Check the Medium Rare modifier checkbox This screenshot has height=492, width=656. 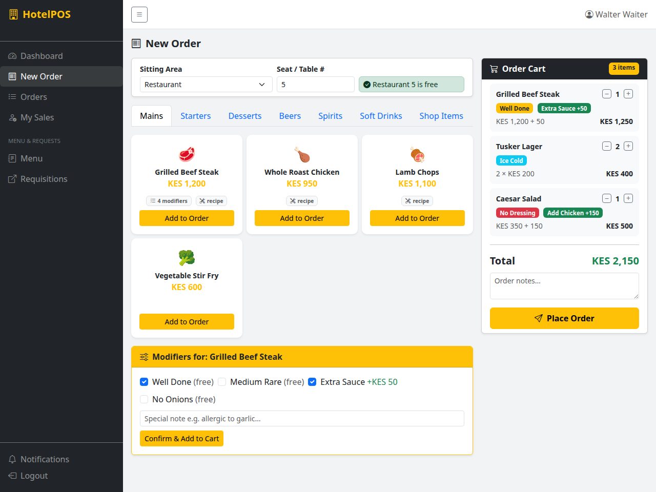[222, 382]
